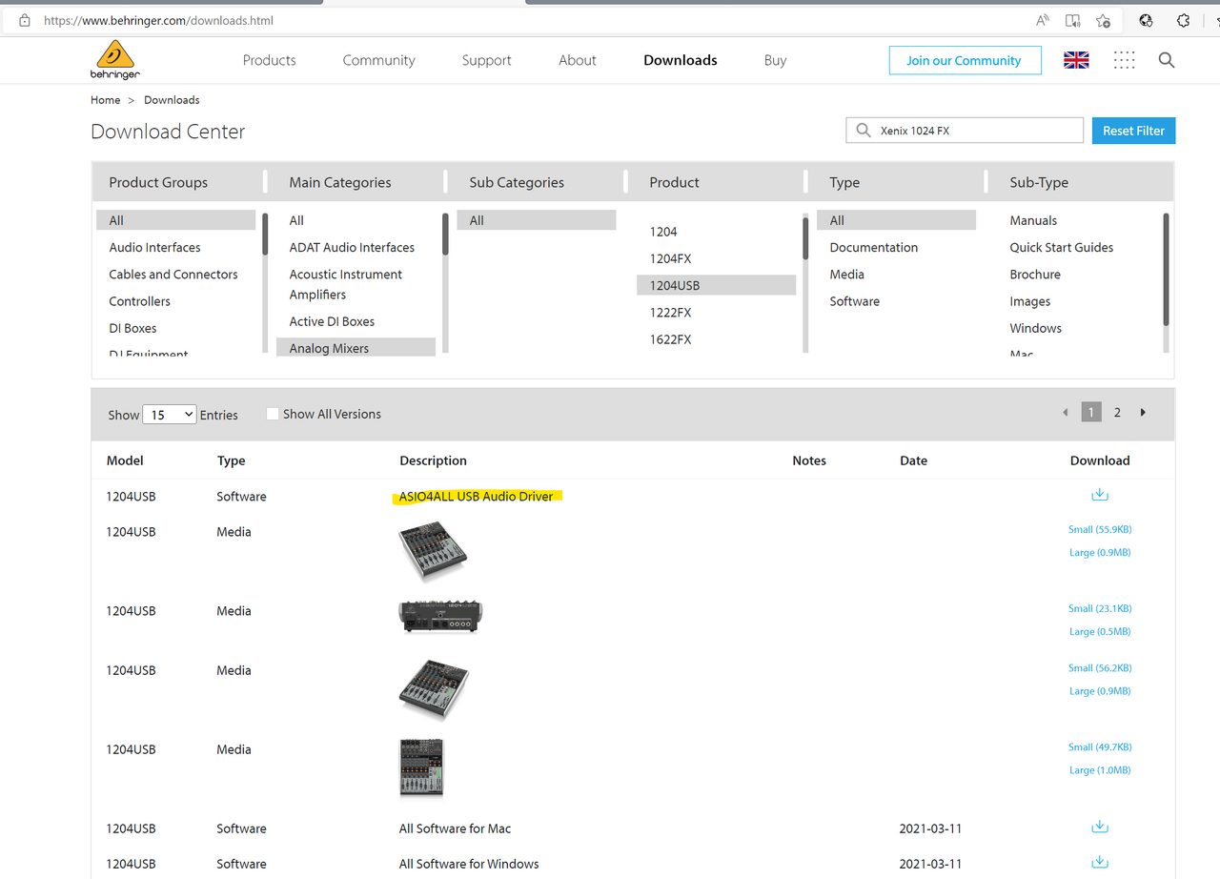Select Quick Start Guides sub-type

click(x=1061, y=247)
